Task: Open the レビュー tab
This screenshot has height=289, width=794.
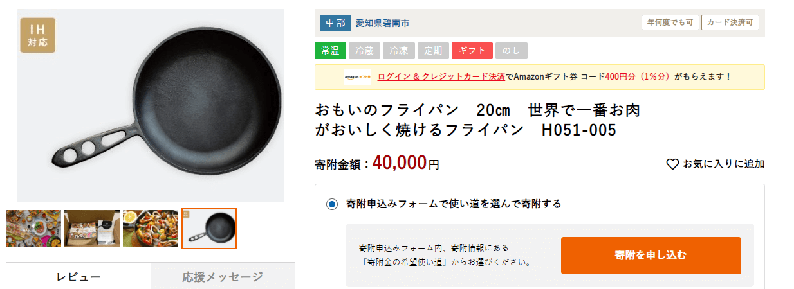Action: (x=78, y=276)
